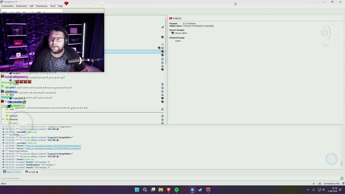This screenshot has height=194, width=345.
Task: Click the network icon in the system tray
Action: pyautogui.click(x=319, y=190)
